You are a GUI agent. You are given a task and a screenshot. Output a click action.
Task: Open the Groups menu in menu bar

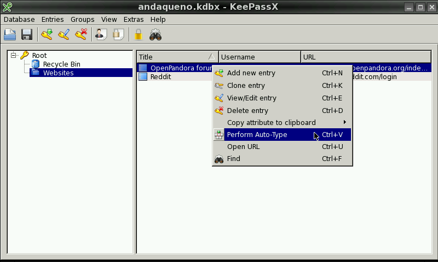click(x=82, y=19)
